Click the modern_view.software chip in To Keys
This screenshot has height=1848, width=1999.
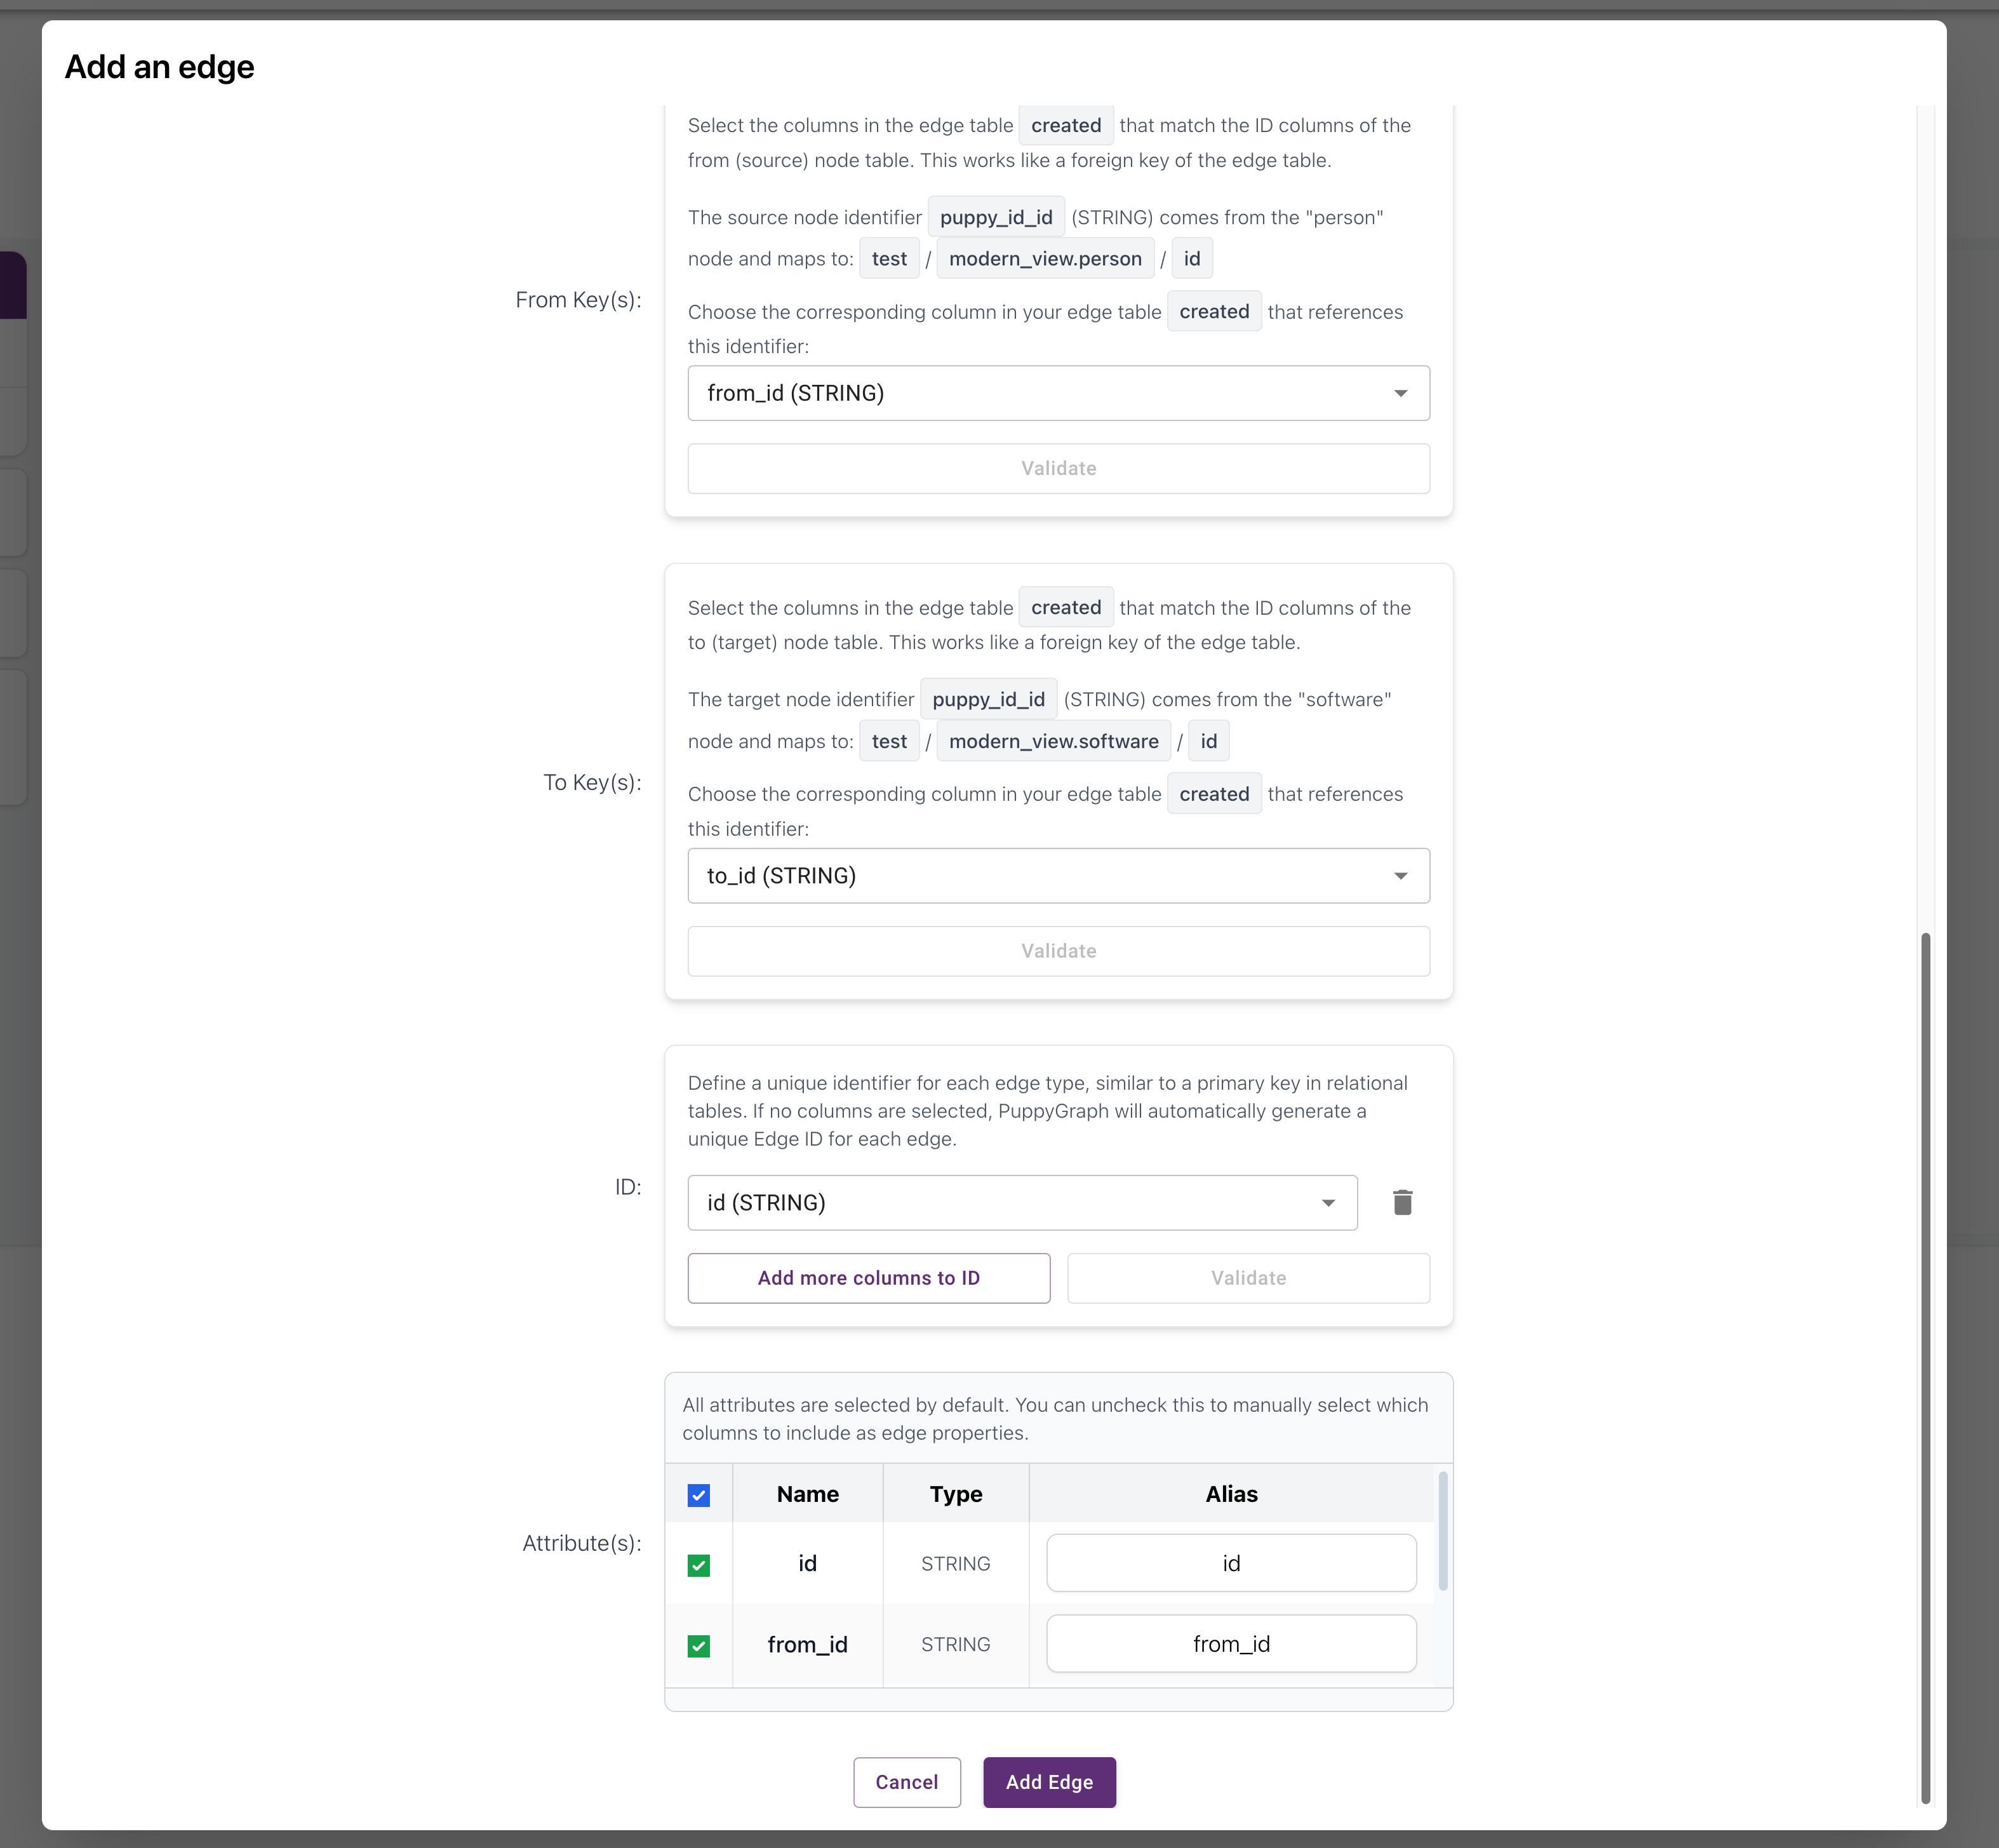point(1053,741)
